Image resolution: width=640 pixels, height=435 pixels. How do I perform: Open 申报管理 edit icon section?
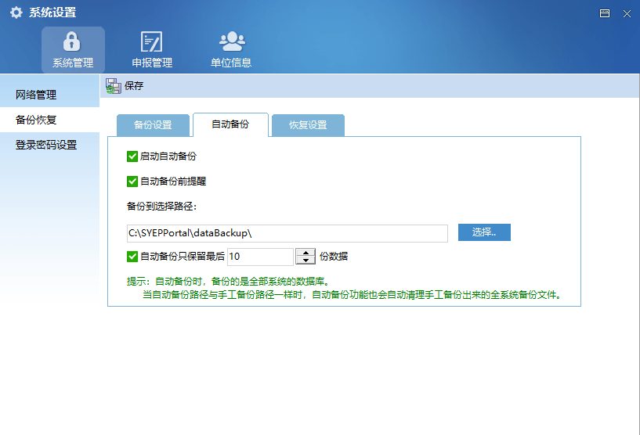(x=151, y=49)
